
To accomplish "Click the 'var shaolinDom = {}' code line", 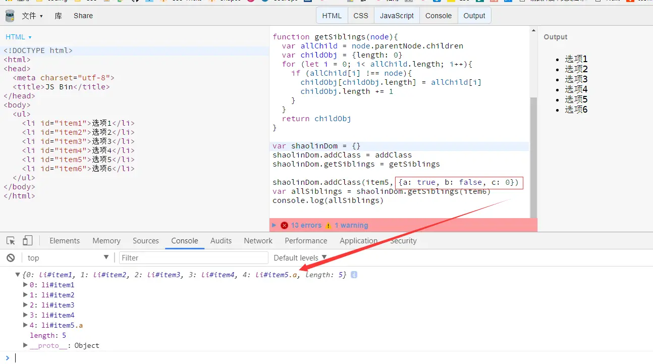I will pos(316,146).
